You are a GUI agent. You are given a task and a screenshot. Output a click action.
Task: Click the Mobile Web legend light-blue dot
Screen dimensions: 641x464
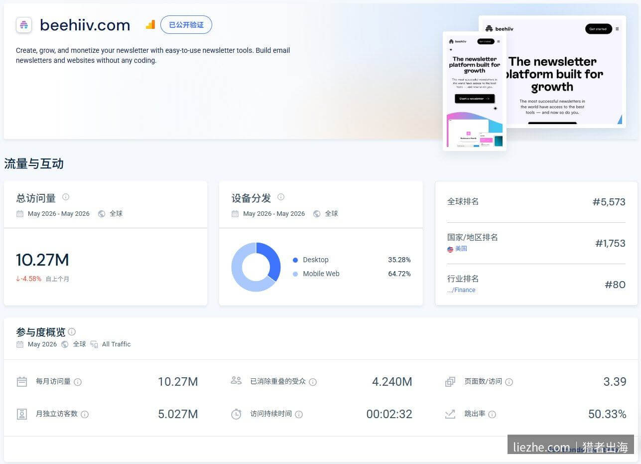pos(295,274)
